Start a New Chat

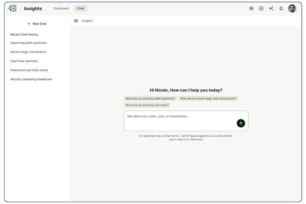[x=37, y=23]
